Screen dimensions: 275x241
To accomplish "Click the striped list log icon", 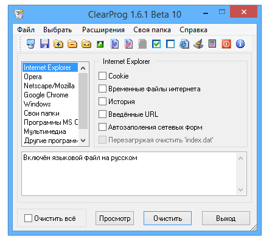I will tap(212, 44).
